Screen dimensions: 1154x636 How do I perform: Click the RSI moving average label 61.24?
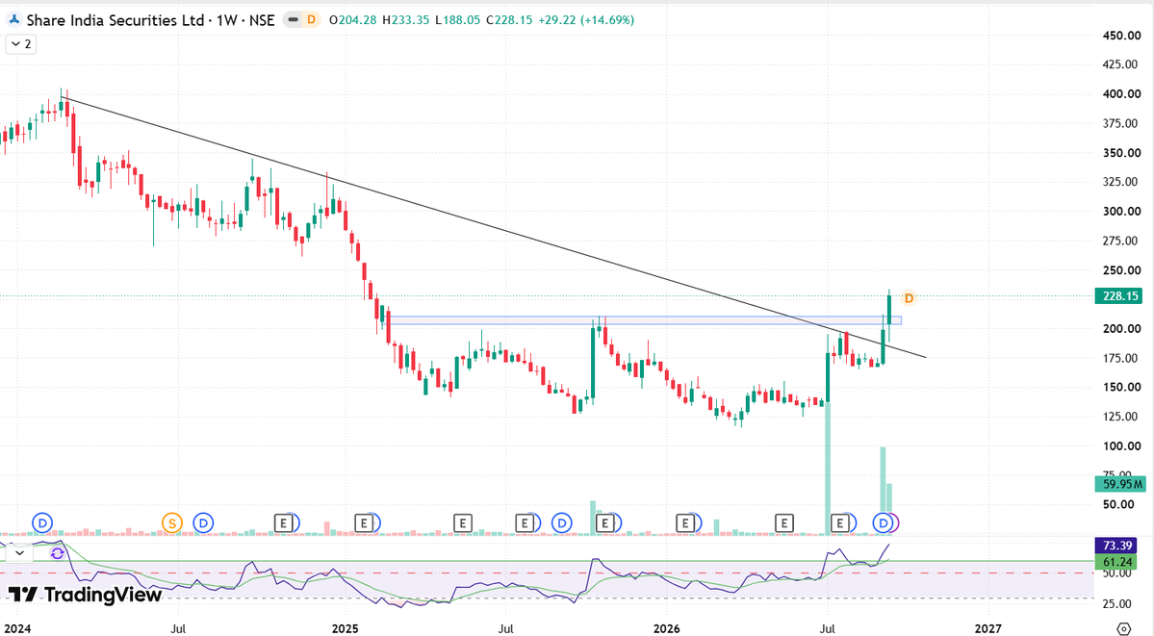click(x=1116, y=562)
